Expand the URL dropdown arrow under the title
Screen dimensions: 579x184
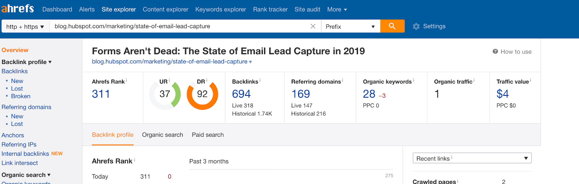250,62
